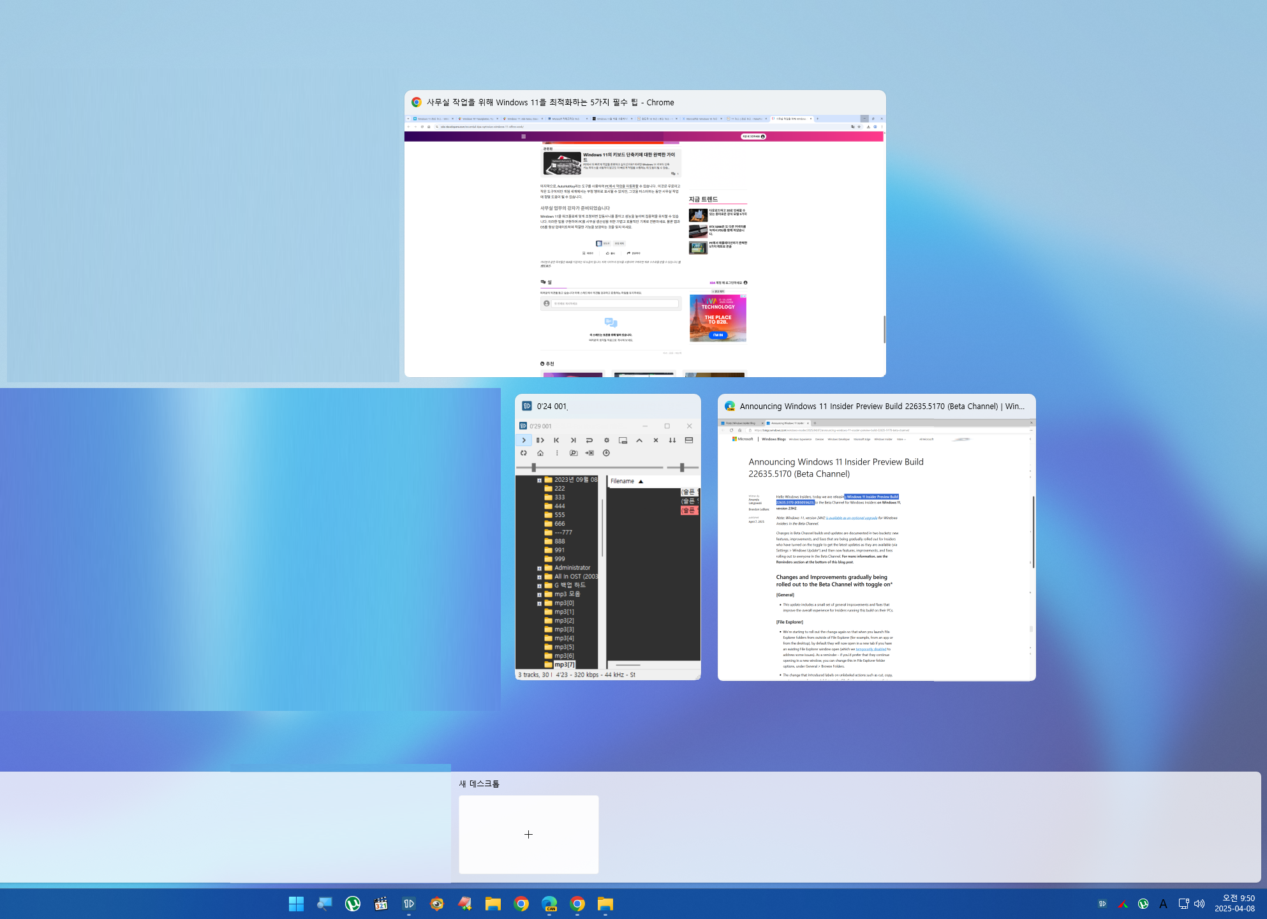Click the home folder icon in the player
This screenshot has width=1267, height=919.
click(540, 453)
